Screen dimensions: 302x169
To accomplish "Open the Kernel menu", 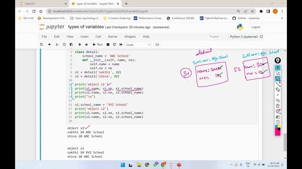I will (113, 37).
